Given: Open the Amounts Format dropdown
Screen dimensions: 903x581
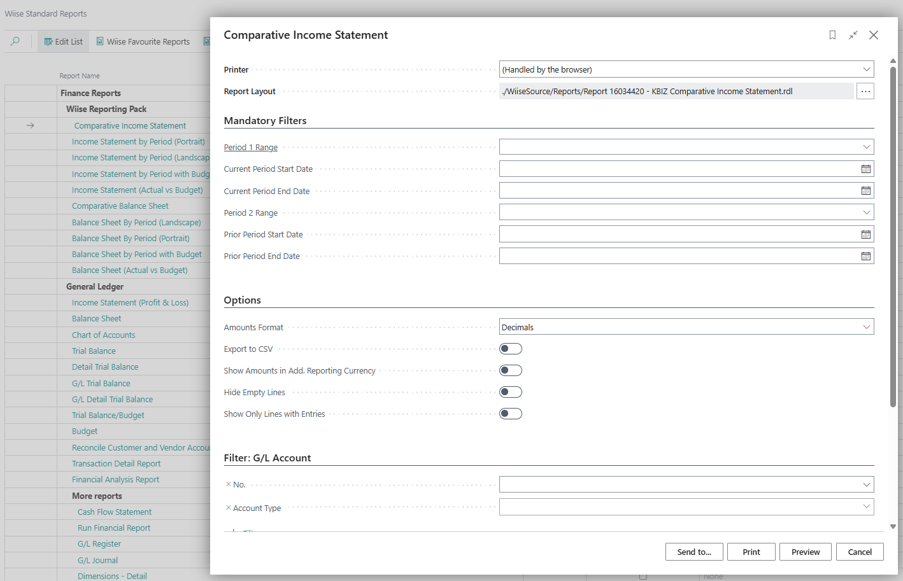Looking at the screenshot, I should point(866,327).
